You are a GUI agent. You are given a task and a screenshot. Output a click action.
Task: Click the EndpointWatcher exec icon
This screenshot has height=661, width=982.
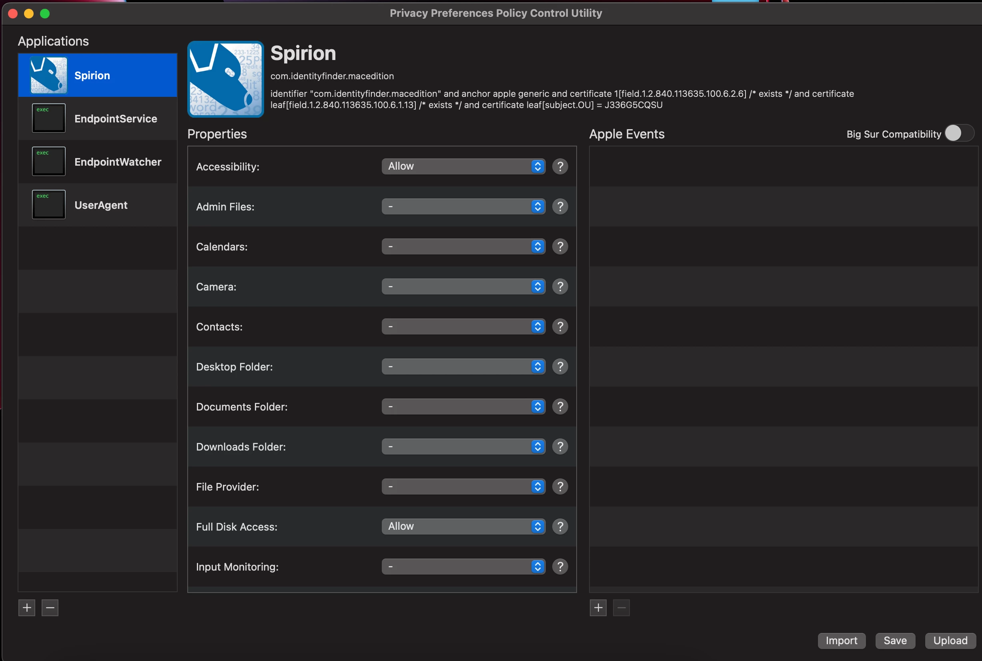tap(49, 162)
